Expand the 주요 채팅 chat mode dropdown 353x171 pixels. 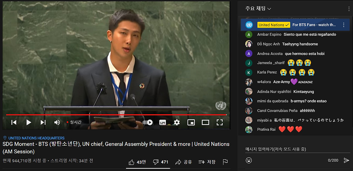[x=258, y=8]
